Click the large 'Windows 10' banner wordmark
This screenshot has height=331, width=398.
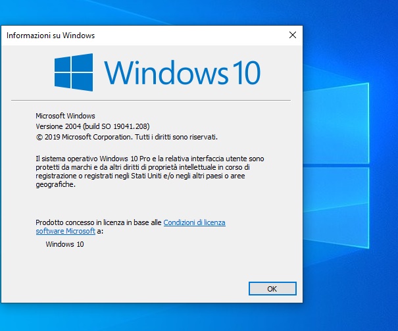[182, 72]
